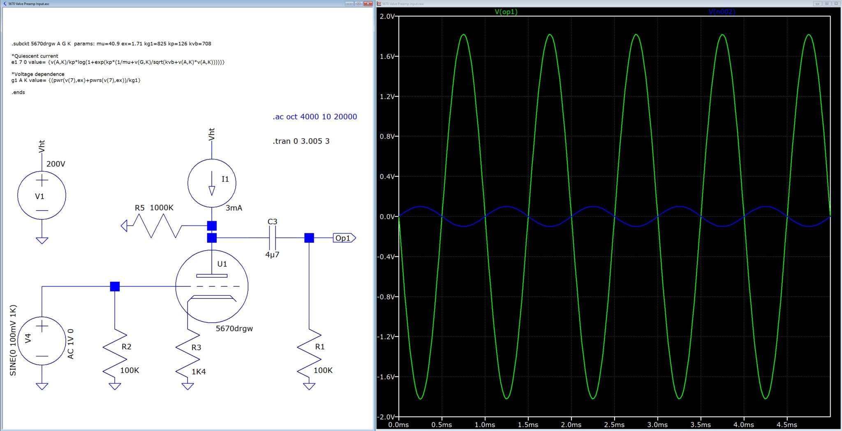Select resistor R2 symbol

[x=115, y=353]
